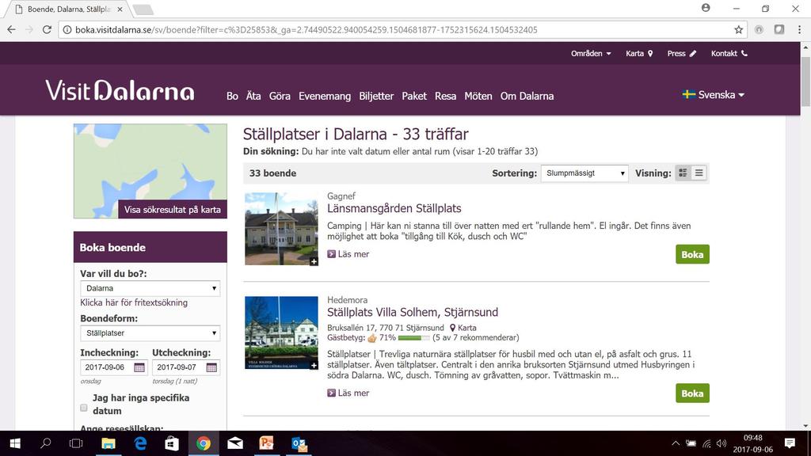Click plus icon on Villa Solhem photo
This screenshot has height=456, width=811.
click(x=314, y=366)
